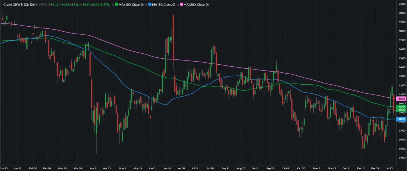Open the MA (100, Close, 0) indicator label
Screen dimensions: 407x171
click(x=131, y=5)
